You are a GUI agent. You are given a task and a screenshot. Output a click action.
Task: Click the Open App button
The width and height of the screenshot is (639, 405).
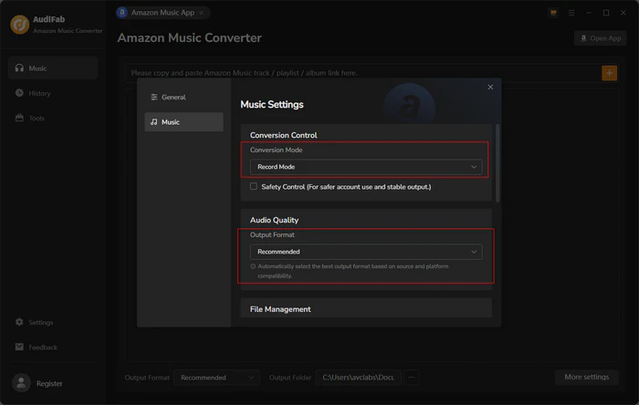point(601,38)
